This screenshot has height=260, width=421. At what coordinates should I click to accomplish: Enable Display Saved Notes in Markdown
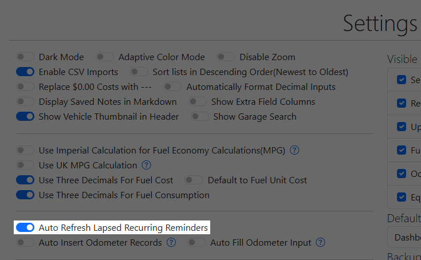click(x=25, y=102)
